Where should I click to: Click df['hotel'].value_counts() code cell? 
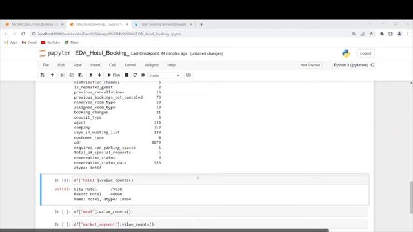coord(219,180)
